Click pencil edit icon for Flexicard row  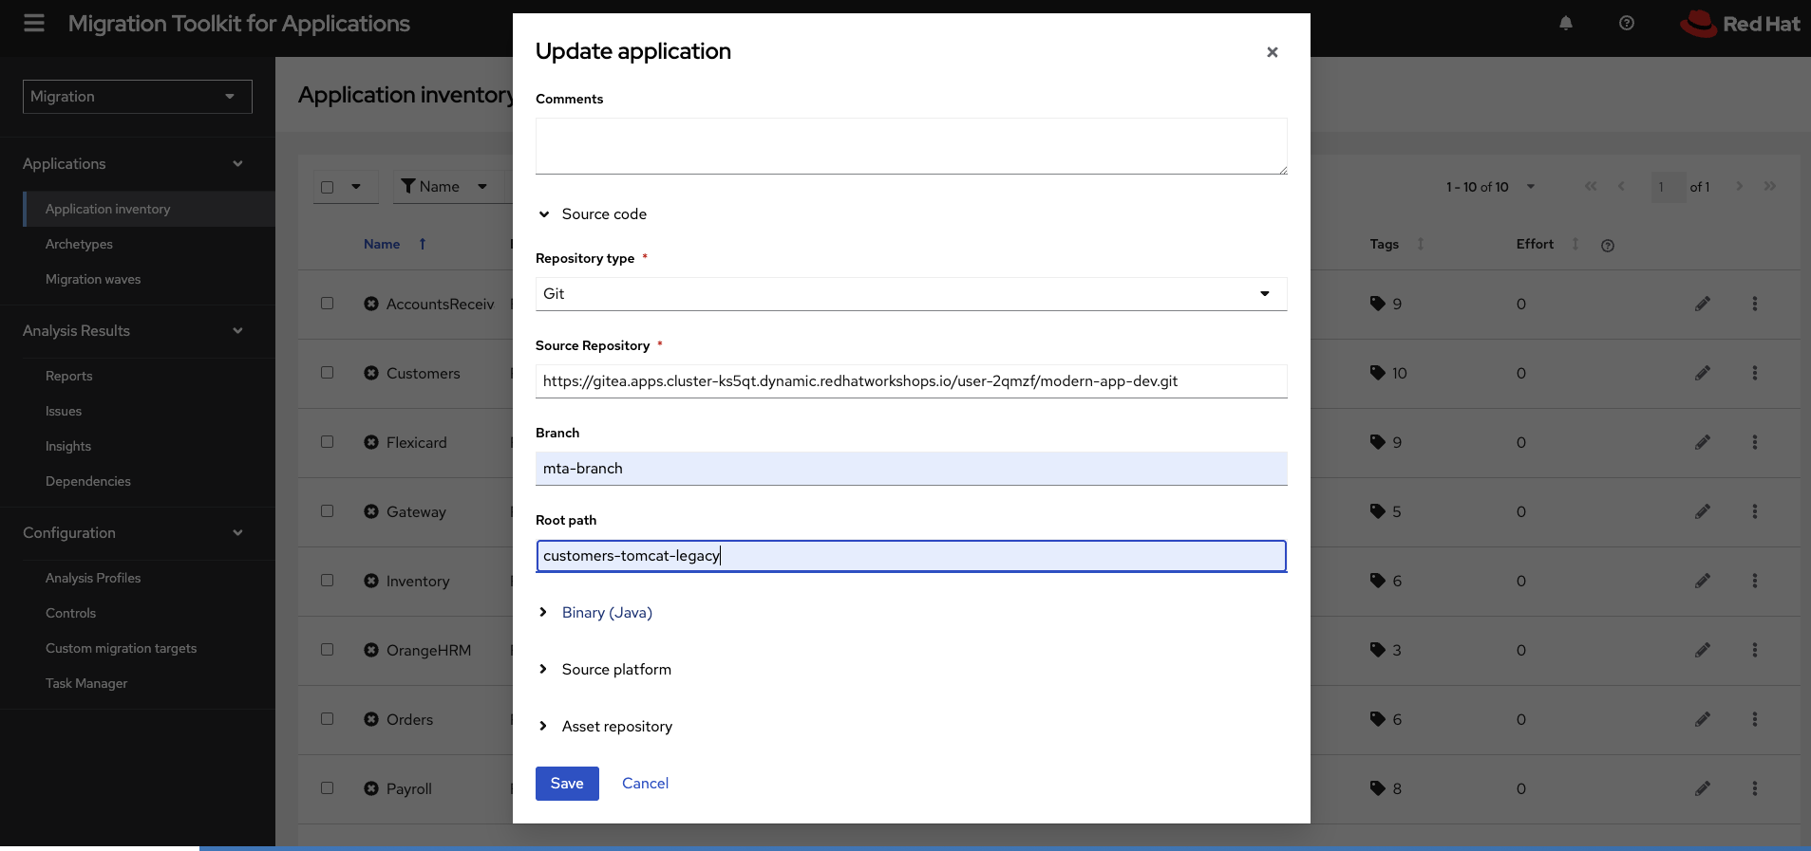tap(1703, 442)
